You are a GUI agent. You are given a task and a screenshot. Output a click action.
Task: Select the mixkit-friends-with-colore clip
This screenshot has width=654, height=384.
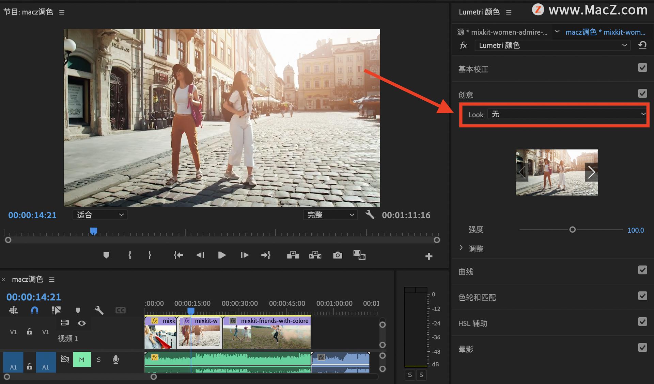tap(267, 332)
